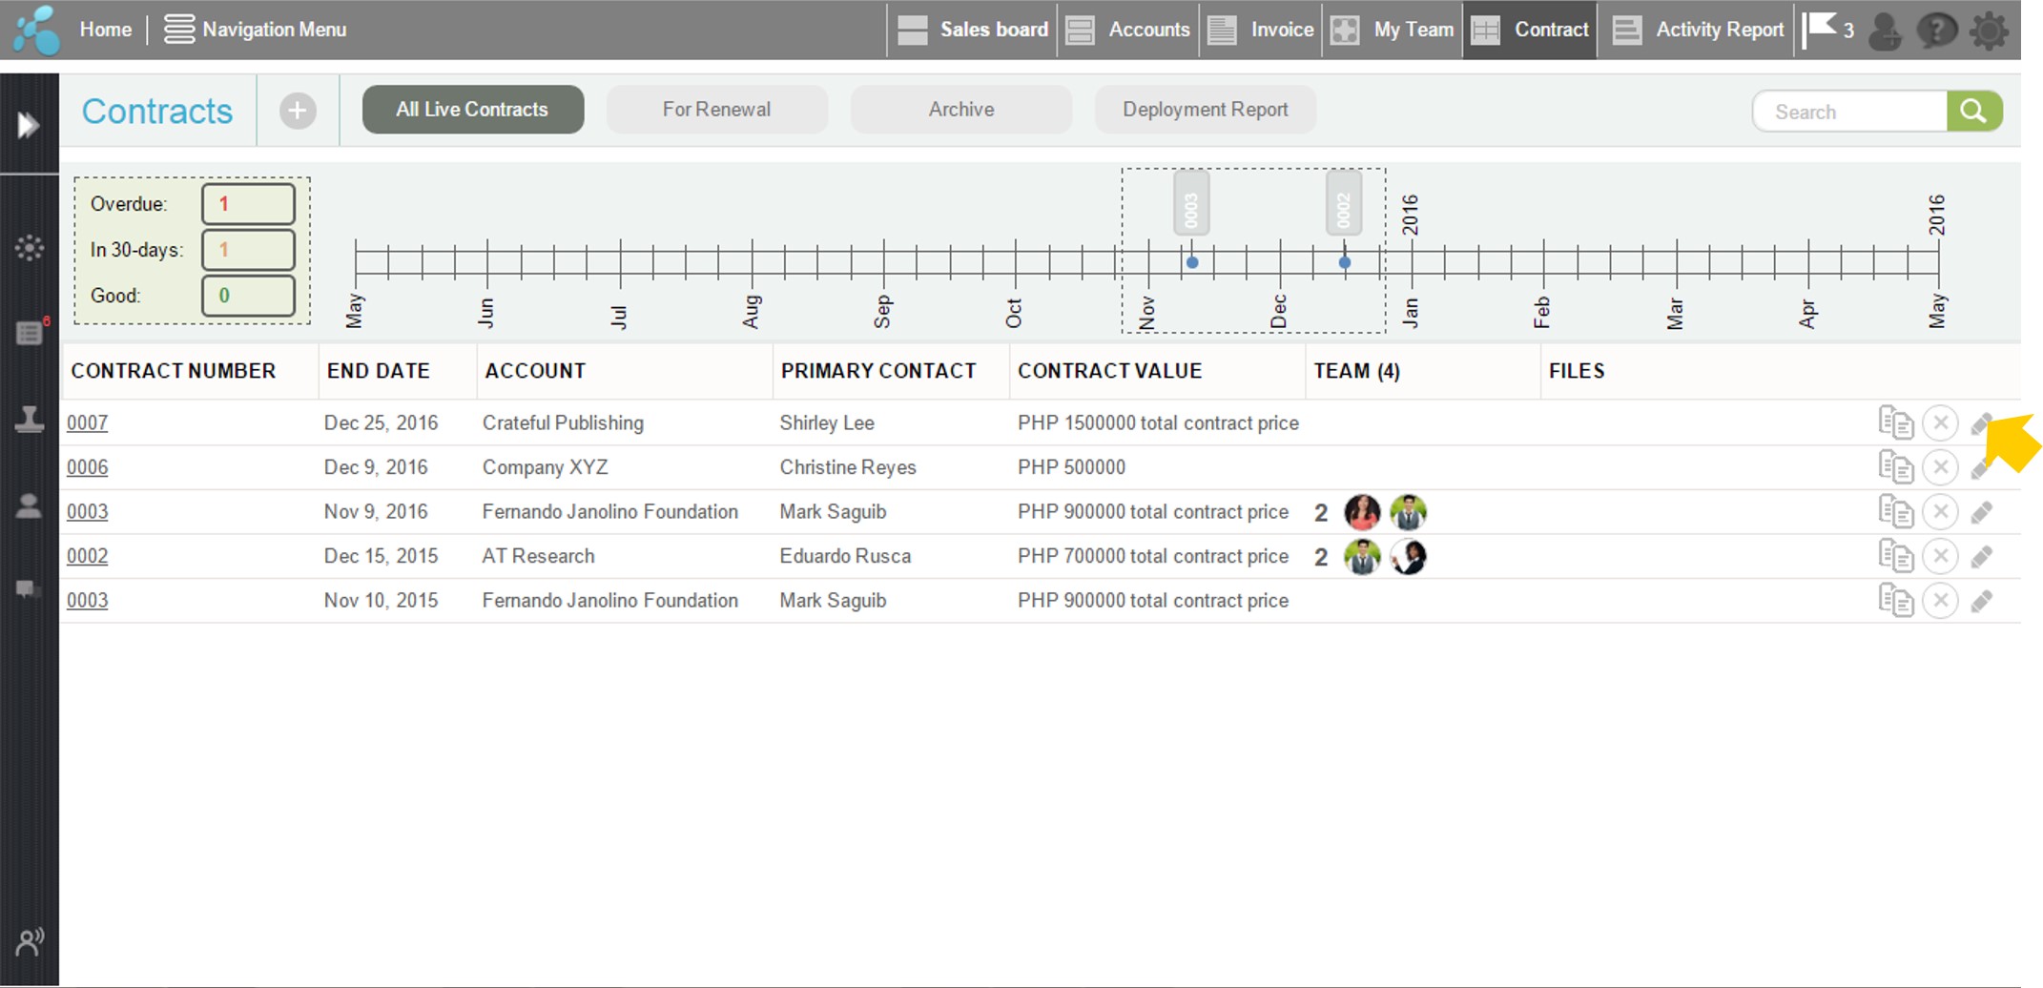Open the settings gear icon
Viewport: 2043px width, 988px height.
point(1990,31)
